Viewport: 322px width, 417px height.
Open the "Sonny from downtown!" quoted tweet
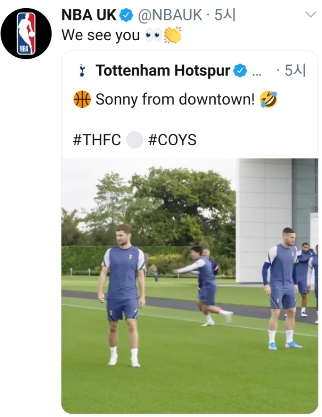[x=174, y=100]
